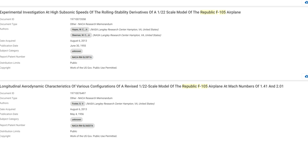Click the publication date June 30, 1955

(78, 46)
